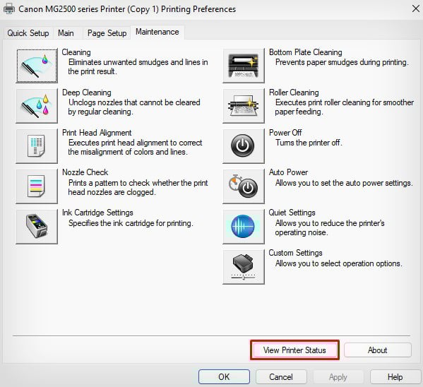The image size is (423, 387).
Task: Run Deep Cleaning via its icon
Action: 37,106
